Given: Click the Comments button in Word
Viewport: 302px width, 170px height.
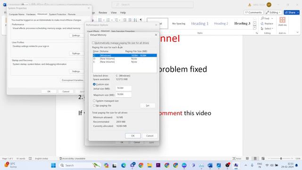Looking at the screenshot, I should [253, 13].
